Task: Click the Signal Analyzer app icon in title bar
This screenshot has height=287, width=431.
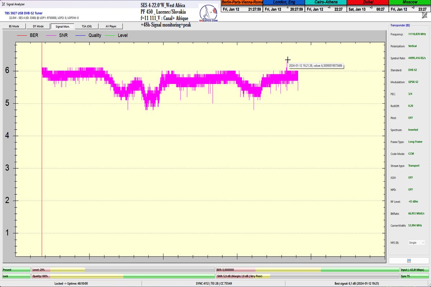Action: coord(4,5)
